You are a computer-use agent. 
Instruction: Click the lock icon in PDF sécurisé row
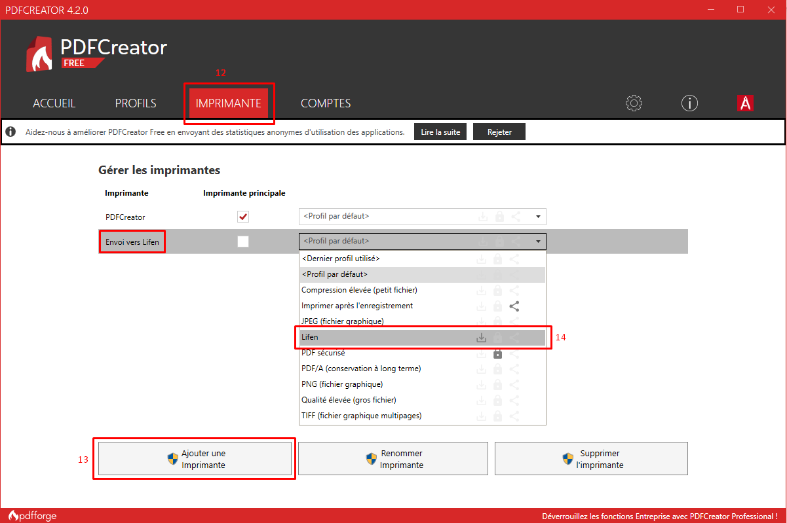pyautogui.click(x=498, y=353)
